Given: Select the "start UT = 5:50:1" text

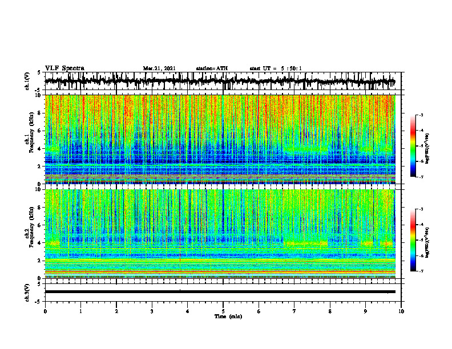Looking at the screenshot, I should pos(276,68).
